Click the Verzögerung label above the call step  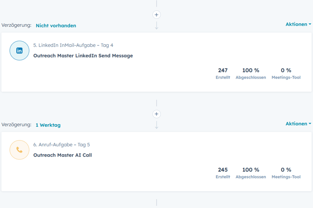point(16,125)
